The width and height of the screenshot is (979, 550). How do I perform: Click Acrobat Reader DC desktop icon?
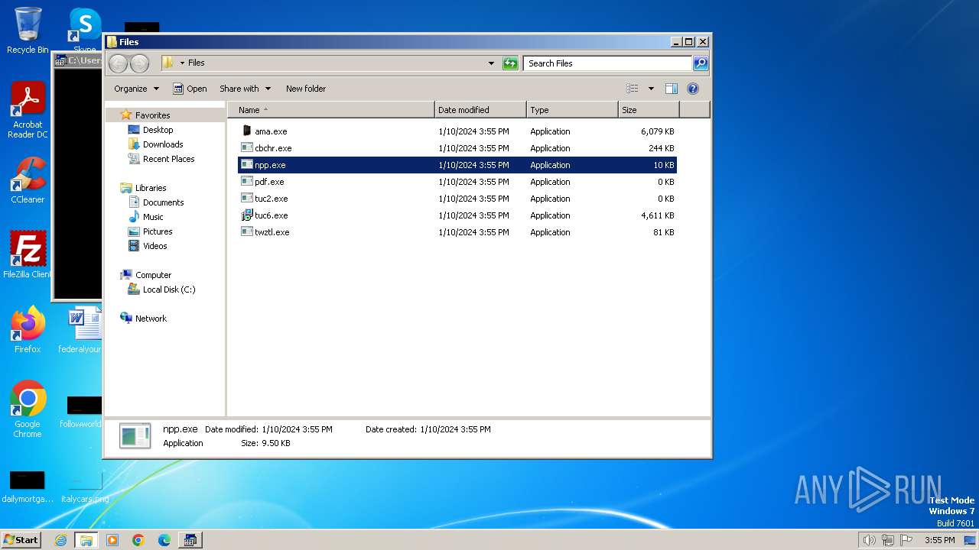pos(28,110)
